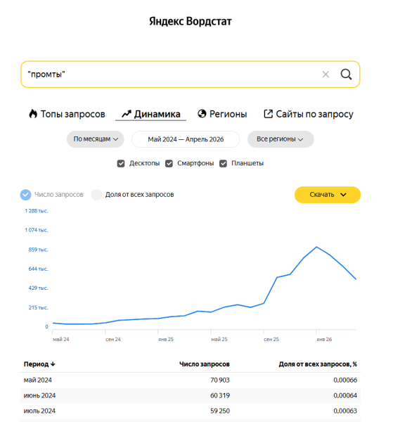The width and height of the screenshot is (393, 422).
Task: Open the Скачать download dropdown
Action: [x=328, y=195]
